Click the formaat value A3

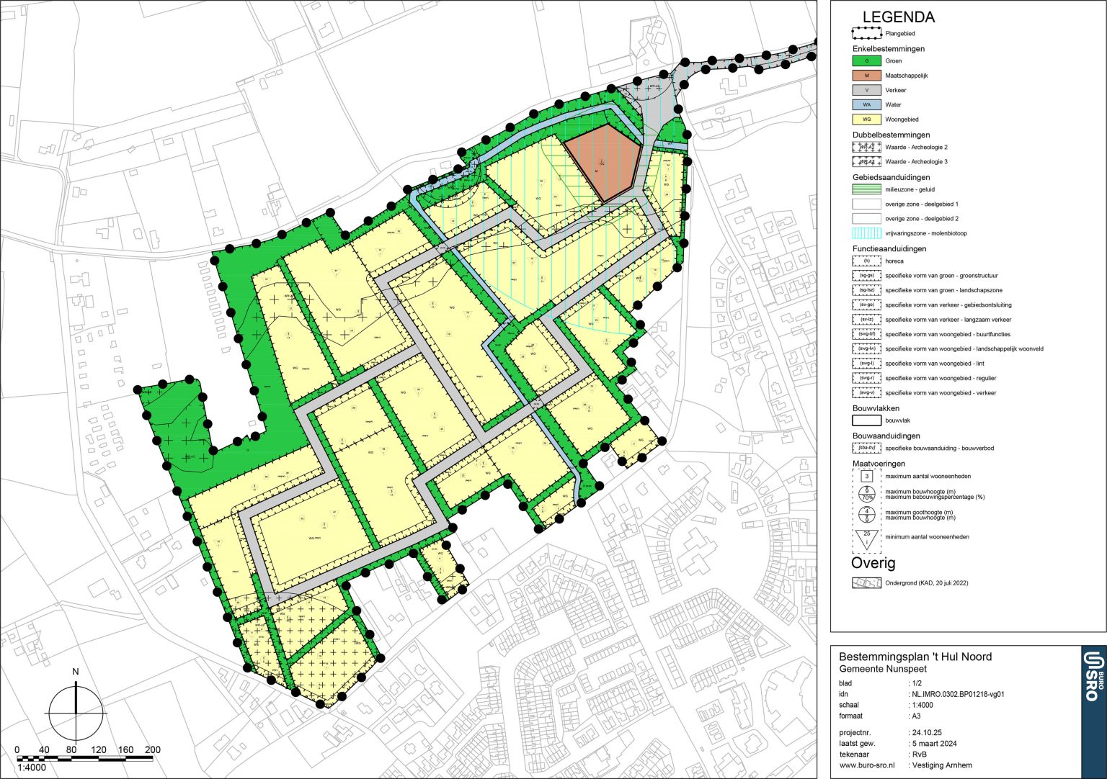[x=916, y=716]
